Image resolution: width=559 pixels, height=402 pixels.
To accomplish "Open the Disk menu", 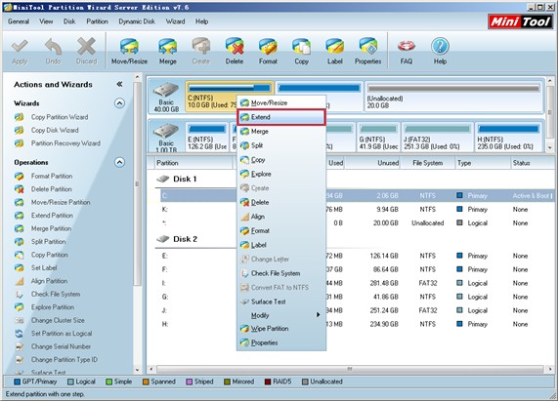I will pos(69,21).
